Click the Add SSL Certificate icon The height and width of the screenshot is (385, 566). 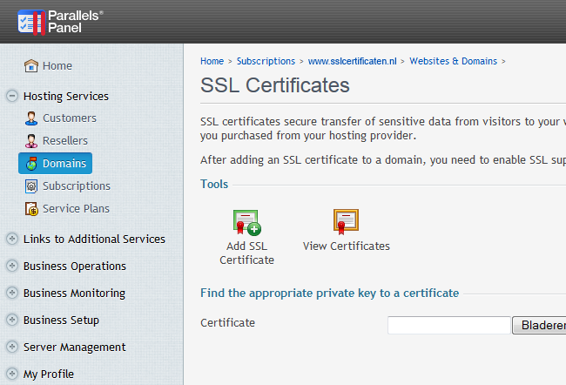246,222
